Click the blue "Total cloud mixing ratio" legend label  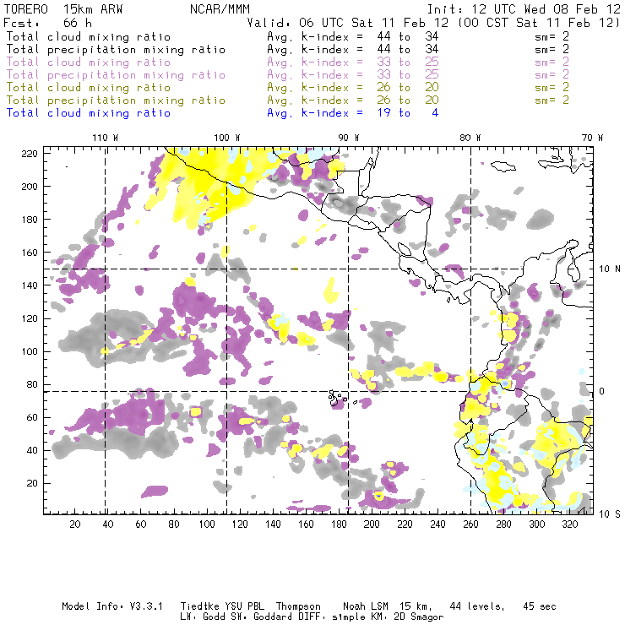pos(89,113)
